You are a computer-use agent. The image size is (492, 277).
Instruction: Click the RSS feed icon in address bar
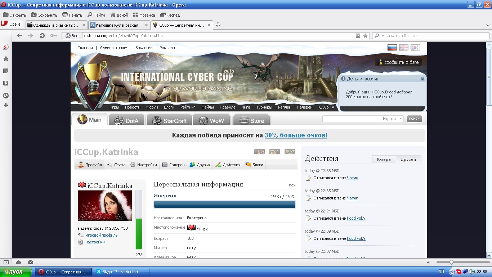pos(358,36)
